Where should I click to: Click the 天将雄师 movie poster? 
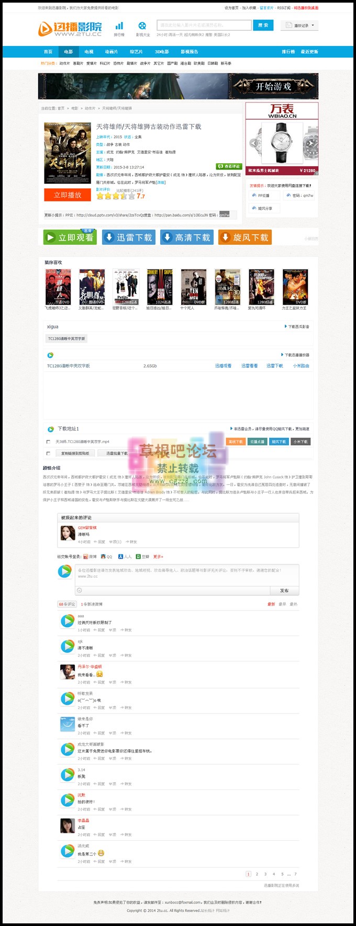pyautogui.click(x=68, y=153)
